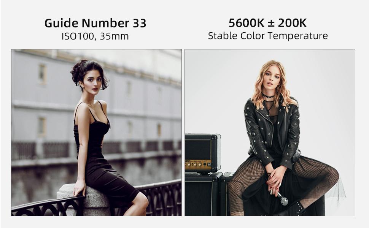369x228 pixels.
Task: Click the guitar amplifier head with gold panel
Action: (x=202, y=153)
